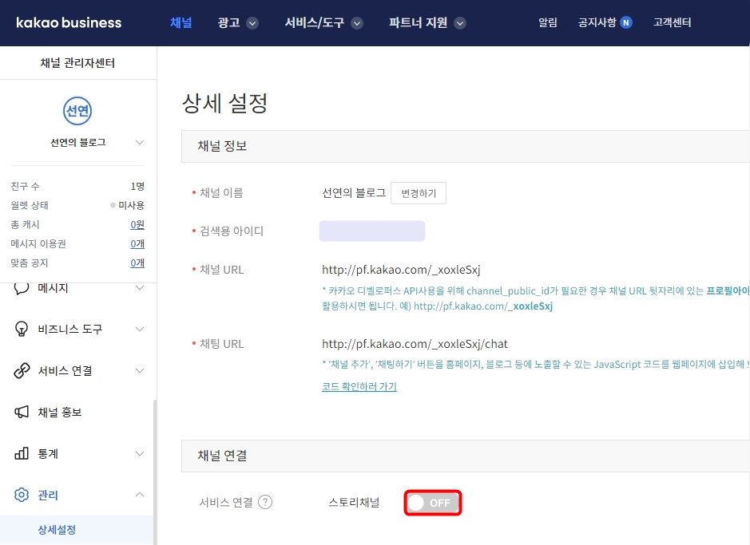Open 비즈니스 도구 via the lightbulb icon
This screenshot has width=750, height=545.
pyautogui.click(x=23, y=330)
